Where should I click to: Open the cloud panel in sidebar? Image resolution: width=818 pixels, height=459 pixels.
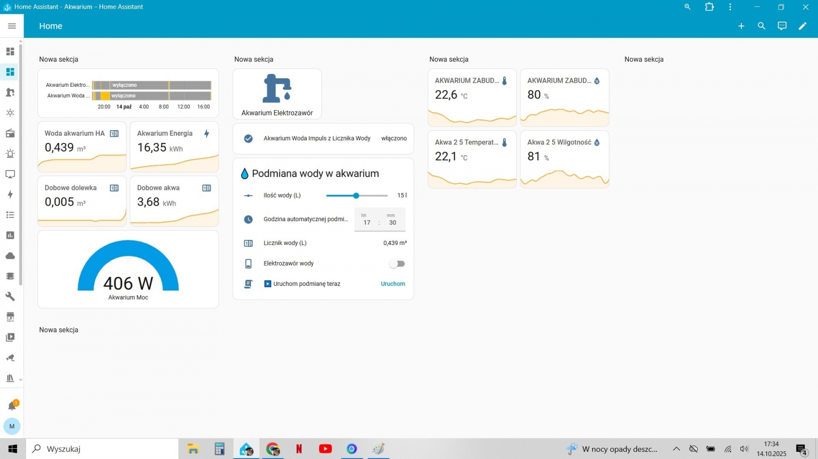point(10,256)
